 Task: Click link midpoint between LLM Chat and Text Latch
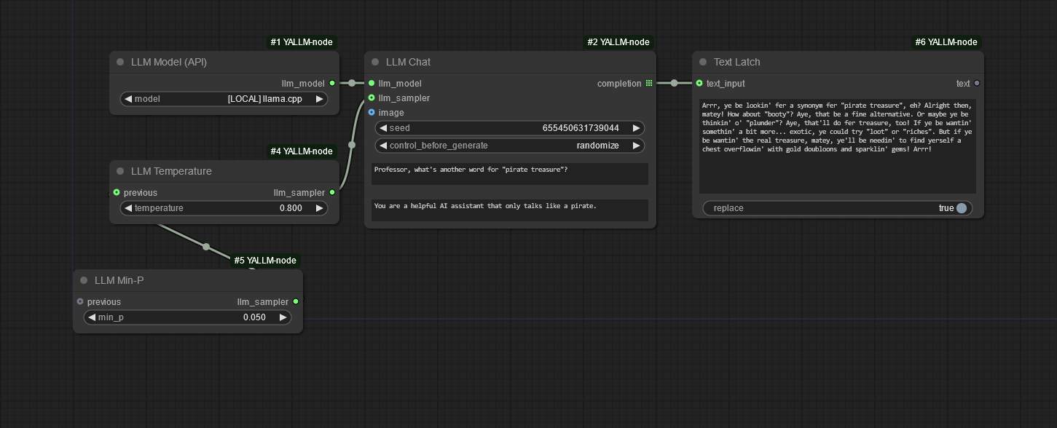coord(674,83)
